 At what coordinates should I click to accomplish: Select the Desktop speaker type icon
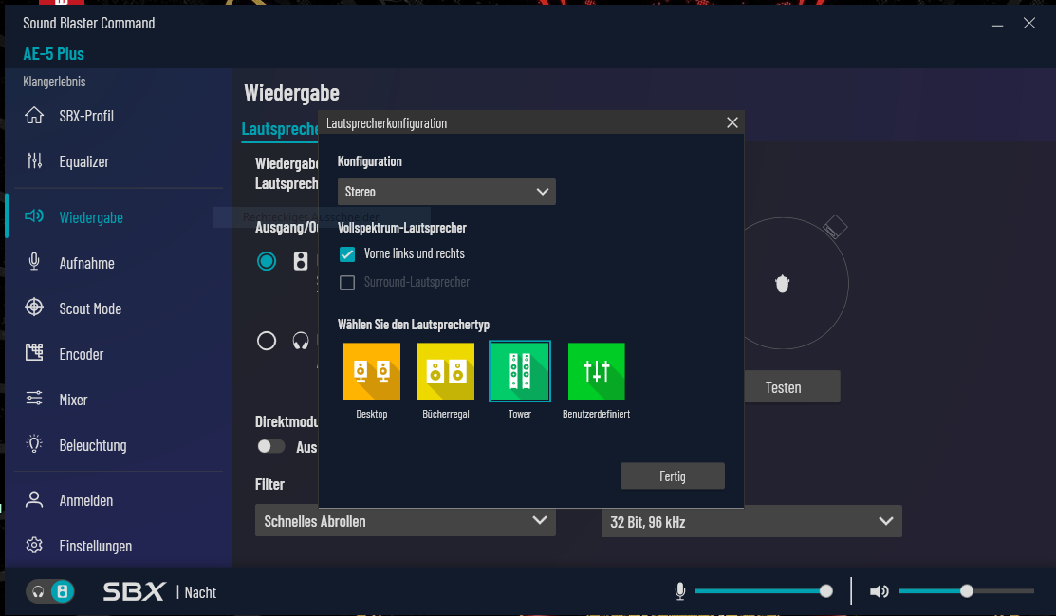[x=372, y=371]
